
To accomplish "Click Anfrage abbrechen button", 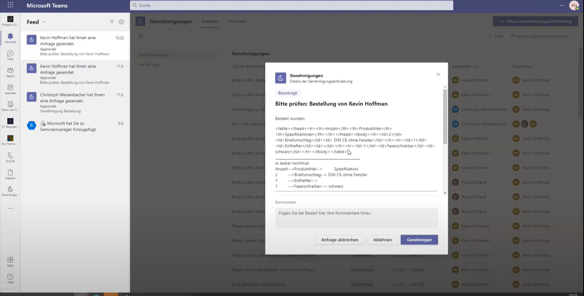I will (x=339, y=240).
